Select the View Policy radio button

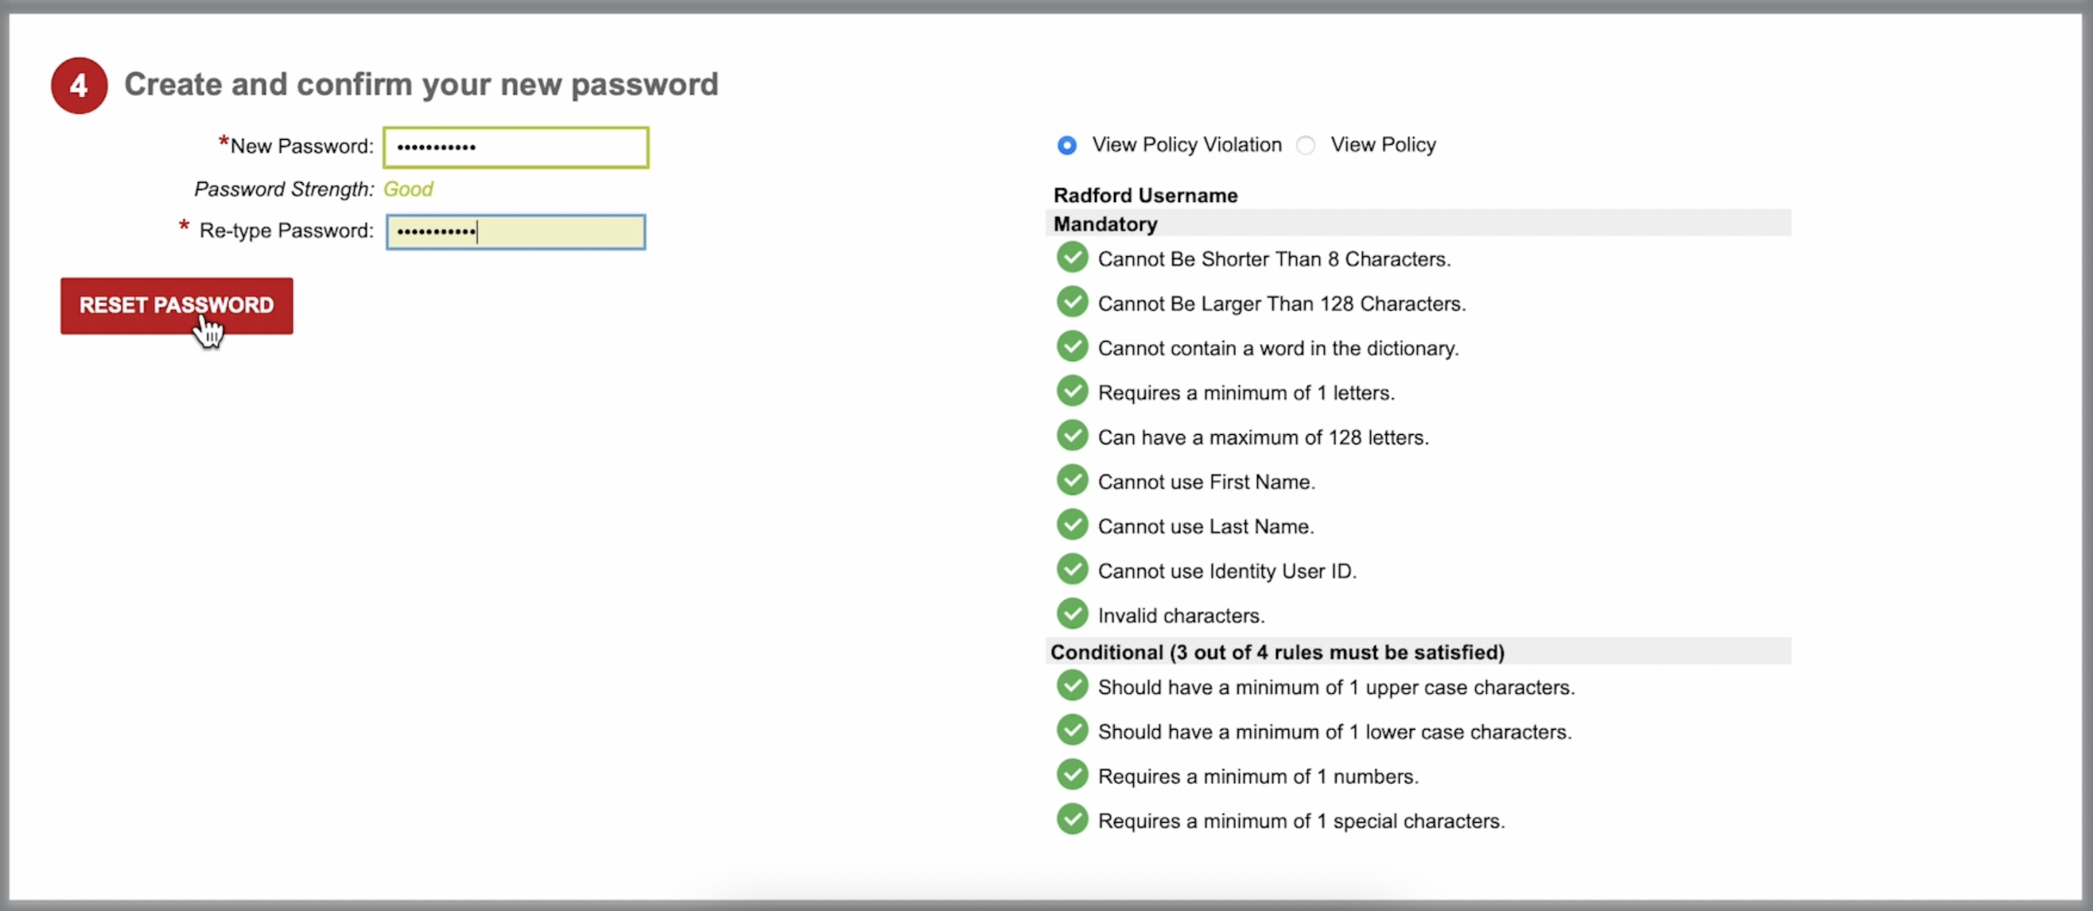(1306, 145)
